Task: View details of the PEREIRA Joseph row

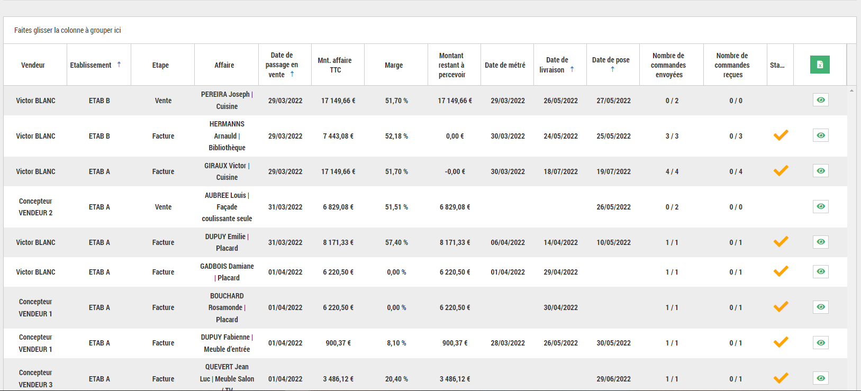Action: (820, 100)
